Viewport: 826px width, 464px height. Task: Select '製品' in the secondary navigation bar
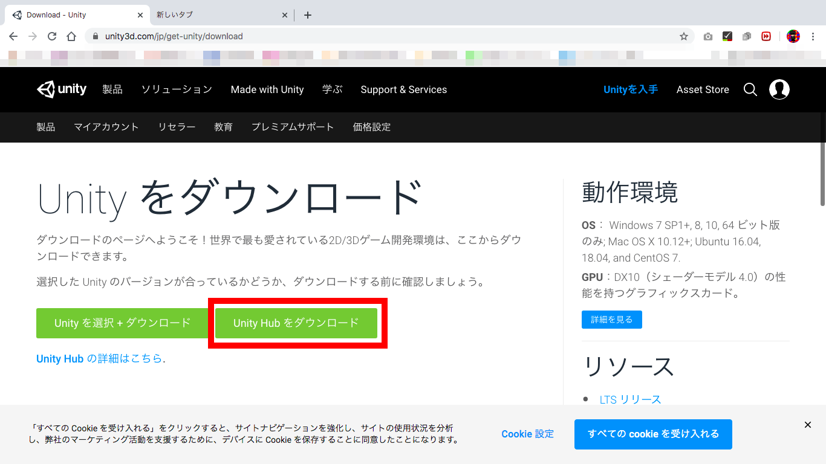[46, 127]
